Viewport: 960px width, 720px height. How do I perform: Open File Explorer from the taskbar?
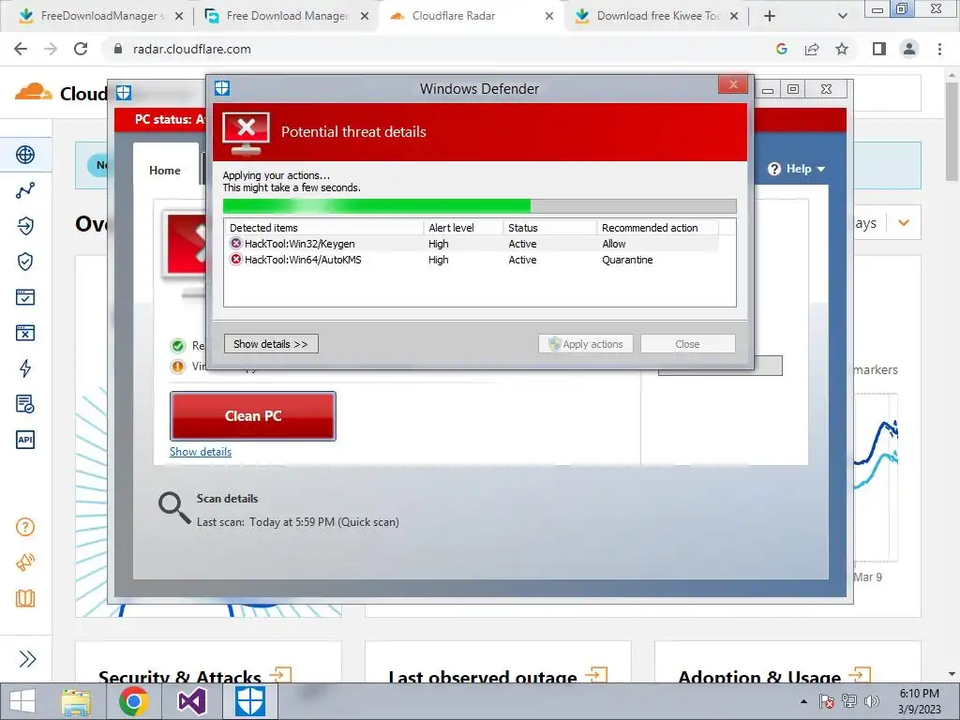76,701
